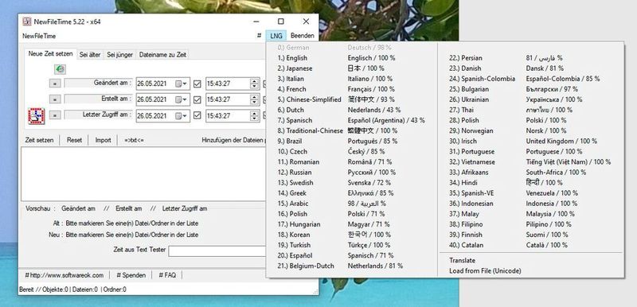Switch to the Sei älter tab
637x307 pixels.
90,55
